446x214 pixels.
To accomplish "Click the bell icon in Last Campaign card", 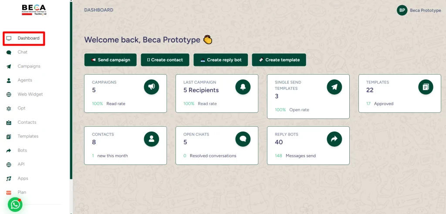I will tap(243, 87).
